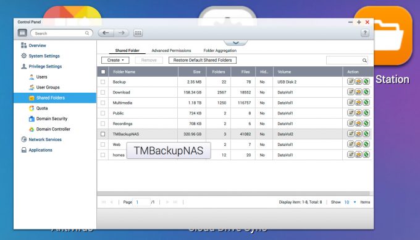The width and height of the screenshot is (420, 240).
Task: Tick the Web folder checkbox
Action: pos(103,145)
